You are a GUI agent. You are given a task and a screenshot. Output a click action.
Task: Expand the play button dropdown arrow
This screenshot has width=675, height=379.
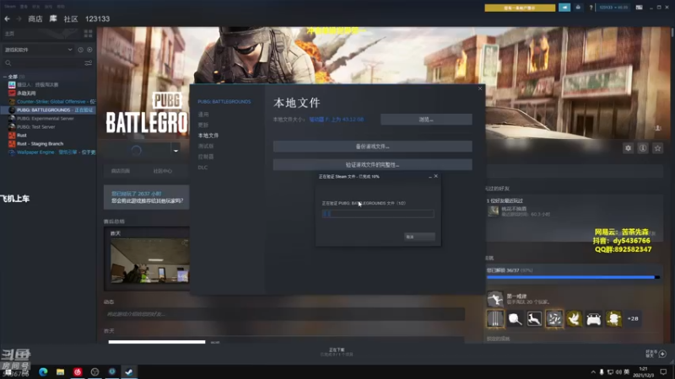(x=175, y=151)
